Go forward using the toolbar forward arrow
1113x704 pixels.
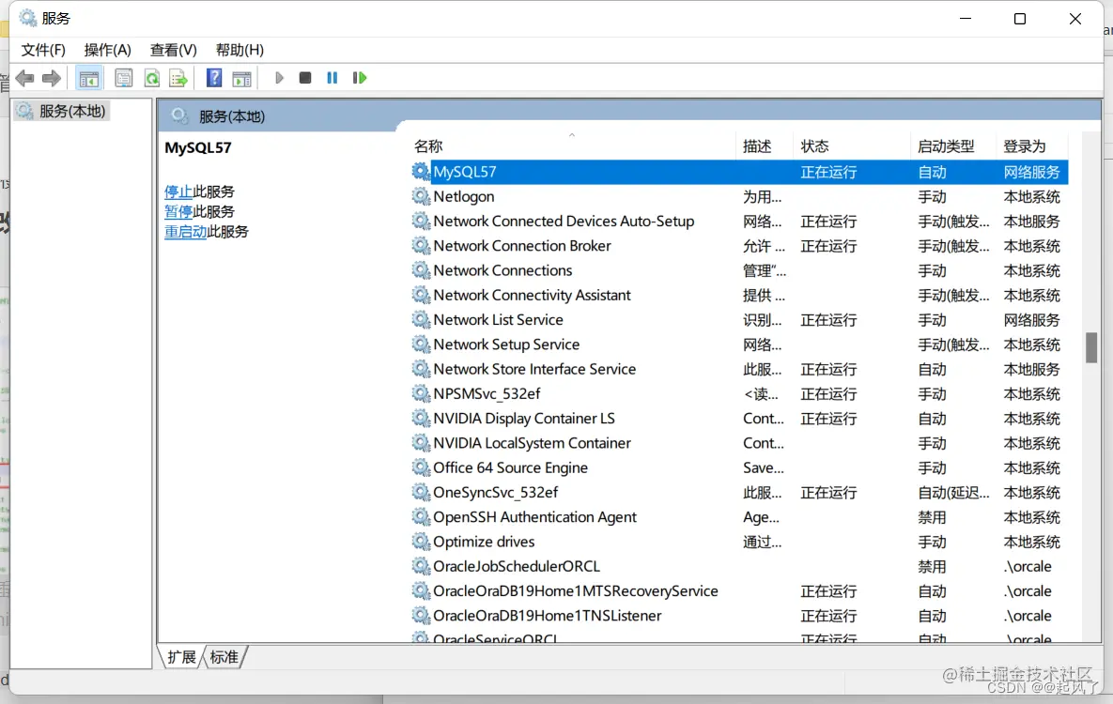tap(51, 78)
